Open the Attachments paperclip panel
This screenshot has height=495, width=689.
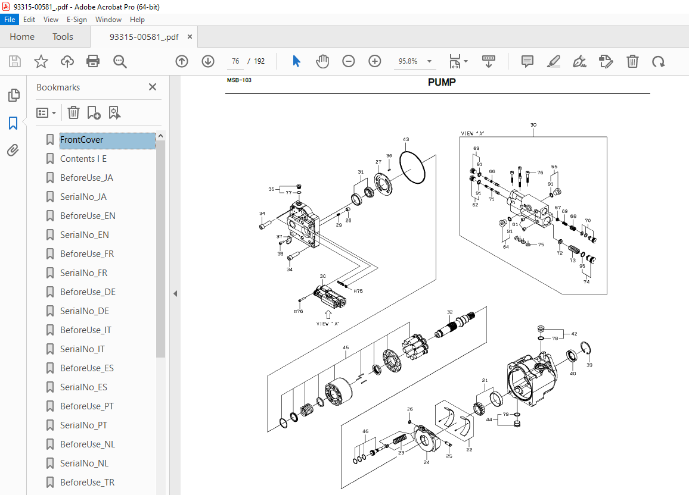click(x=13, y=151)
